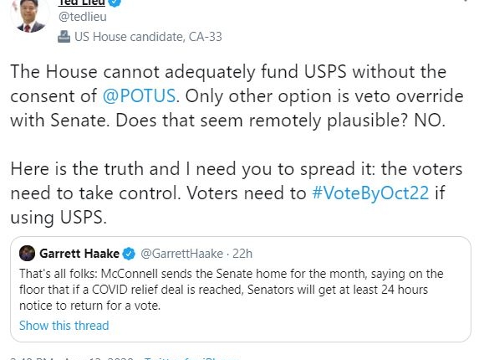Expand with Show this thread
This screenshot has height=360, width=484.
(64, 326)
